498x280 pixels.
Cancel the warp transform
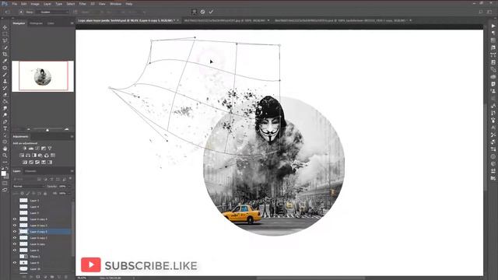202,12
